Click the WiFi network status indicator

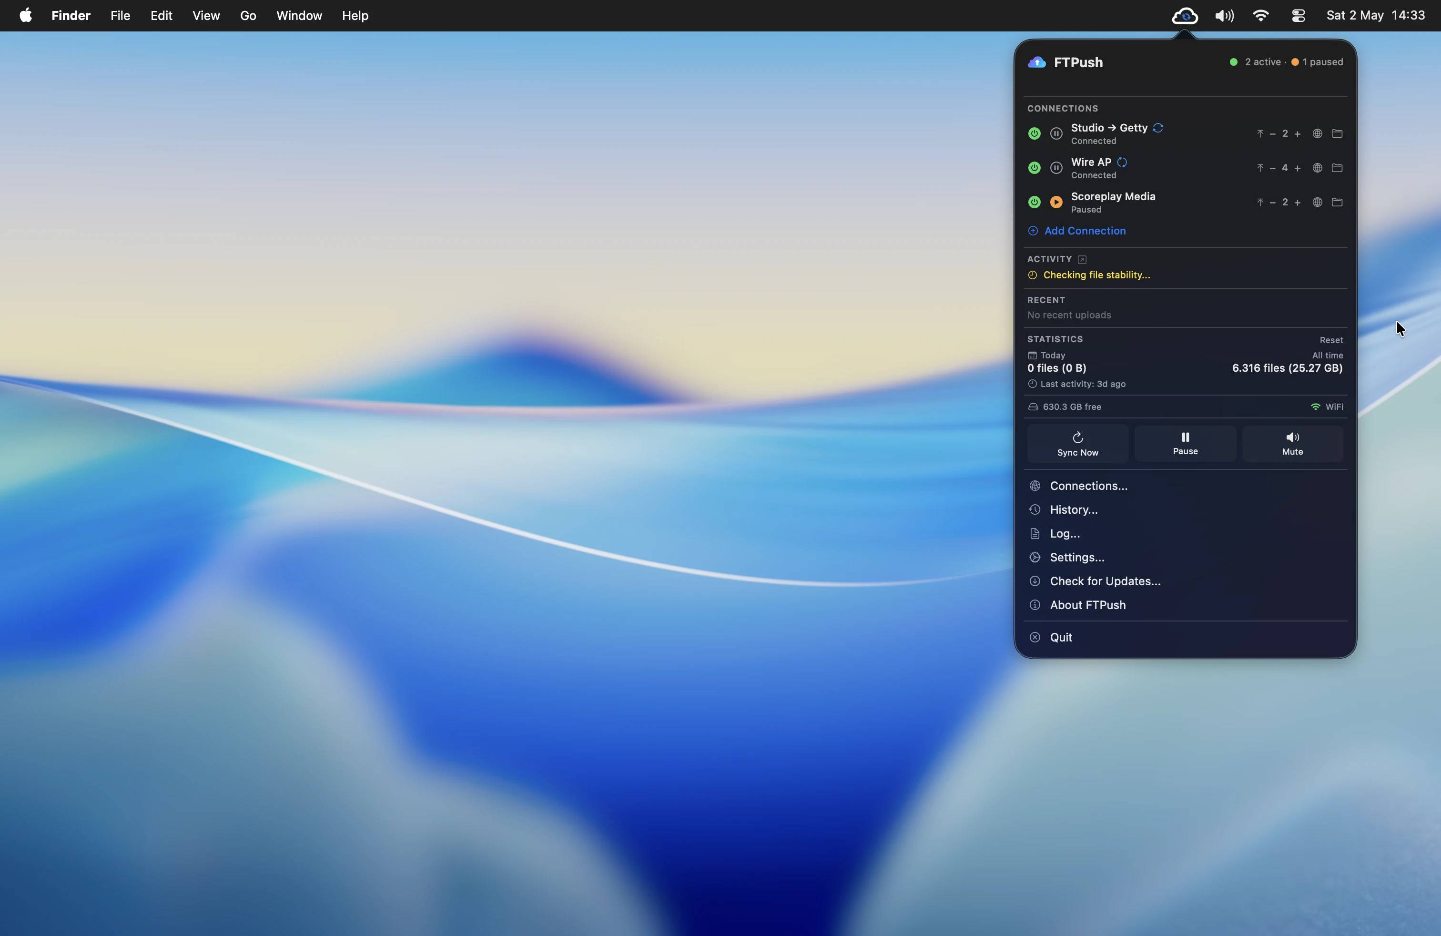point(1326,407)
